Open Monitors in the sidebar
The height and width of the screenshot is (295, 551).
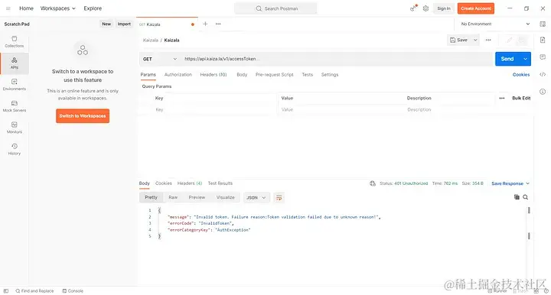[x=15, y=128]
